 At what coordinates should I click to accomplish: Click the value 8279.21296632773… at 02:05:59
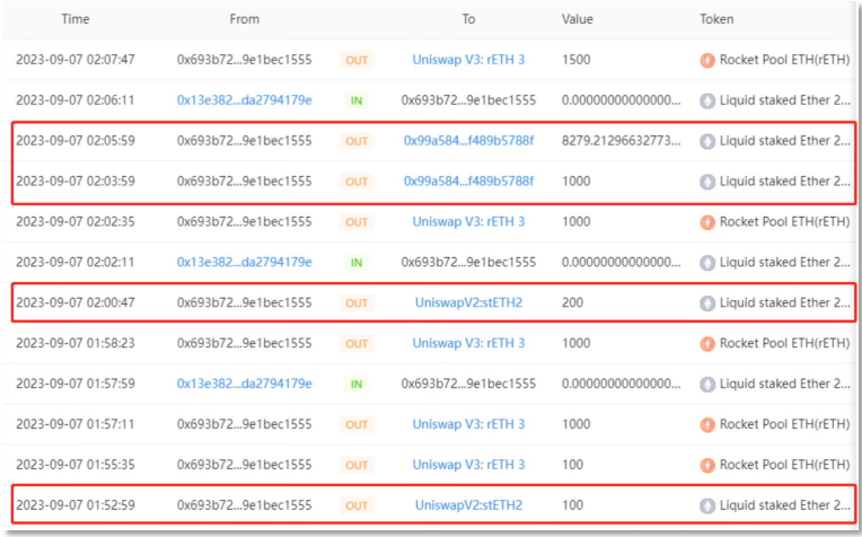click(x=621, y=141)
